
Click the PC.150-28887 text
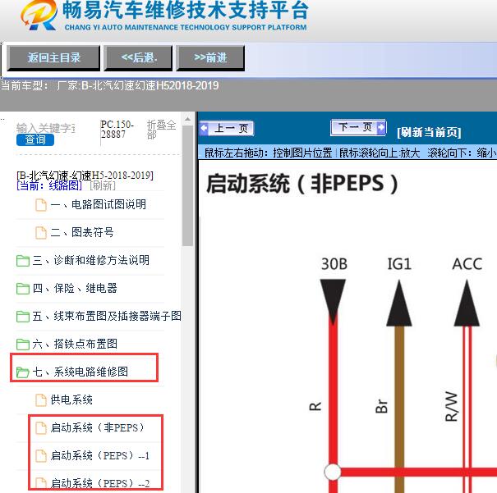(117, 130)
